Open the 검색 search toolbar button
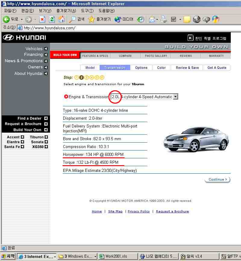 [x=77, y=19]
